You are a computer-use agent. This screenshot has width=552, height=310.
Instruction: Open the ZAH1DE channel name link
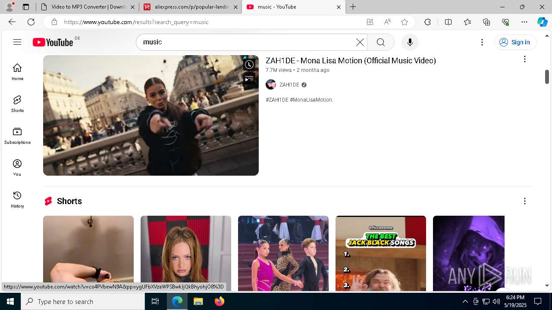(289, 85)
